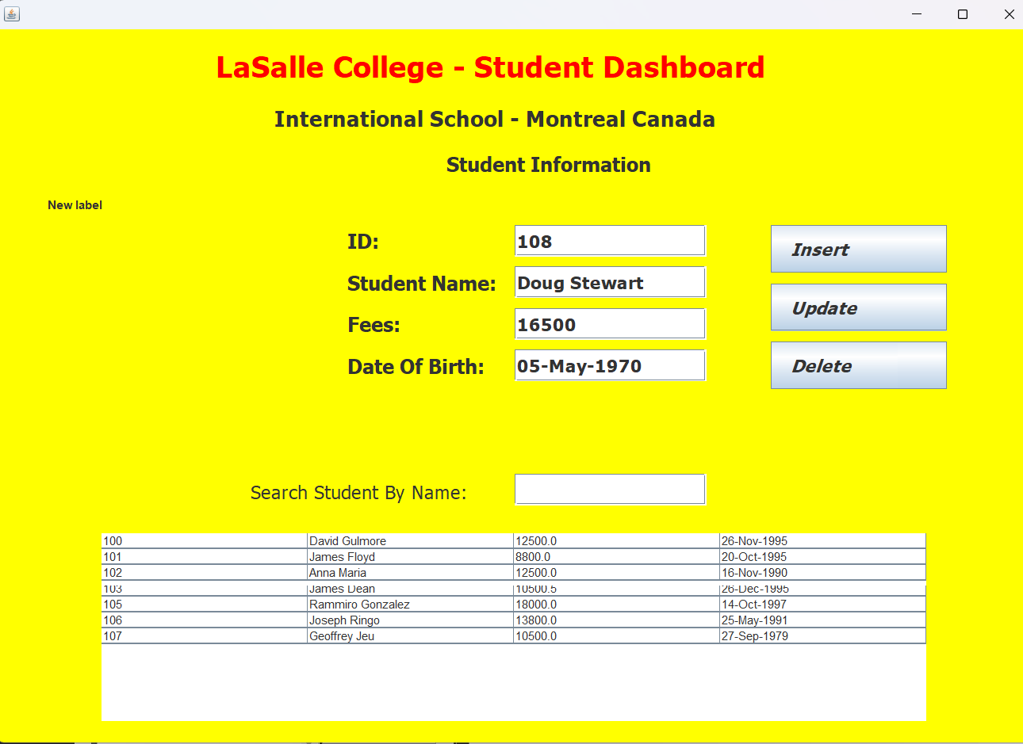Select ID cell 102 in the table

205,573
